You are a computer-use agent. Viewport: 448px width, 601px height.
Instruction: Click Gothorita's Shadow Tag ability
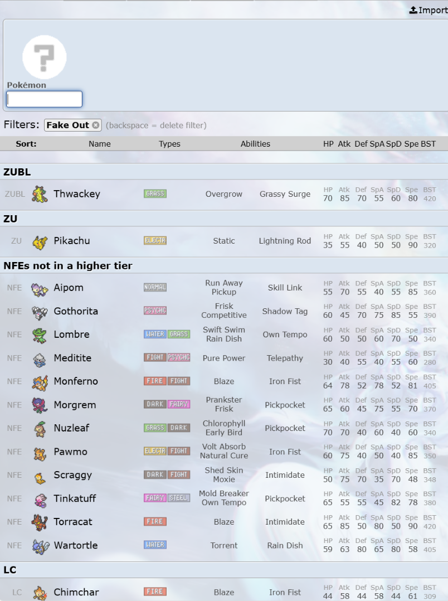[285, 312]
